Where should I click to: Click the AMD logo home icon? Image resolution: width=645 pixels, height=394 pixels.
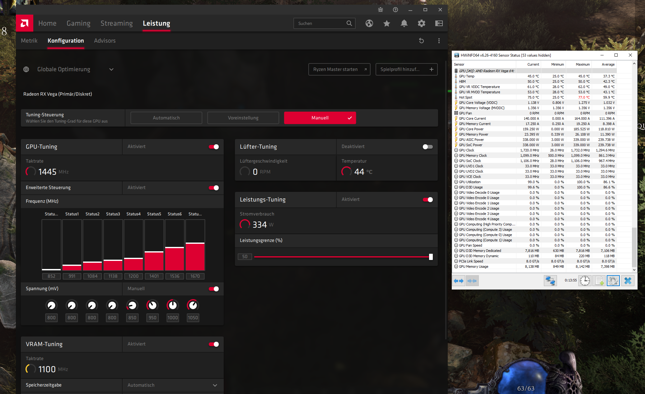coord(25,23)
